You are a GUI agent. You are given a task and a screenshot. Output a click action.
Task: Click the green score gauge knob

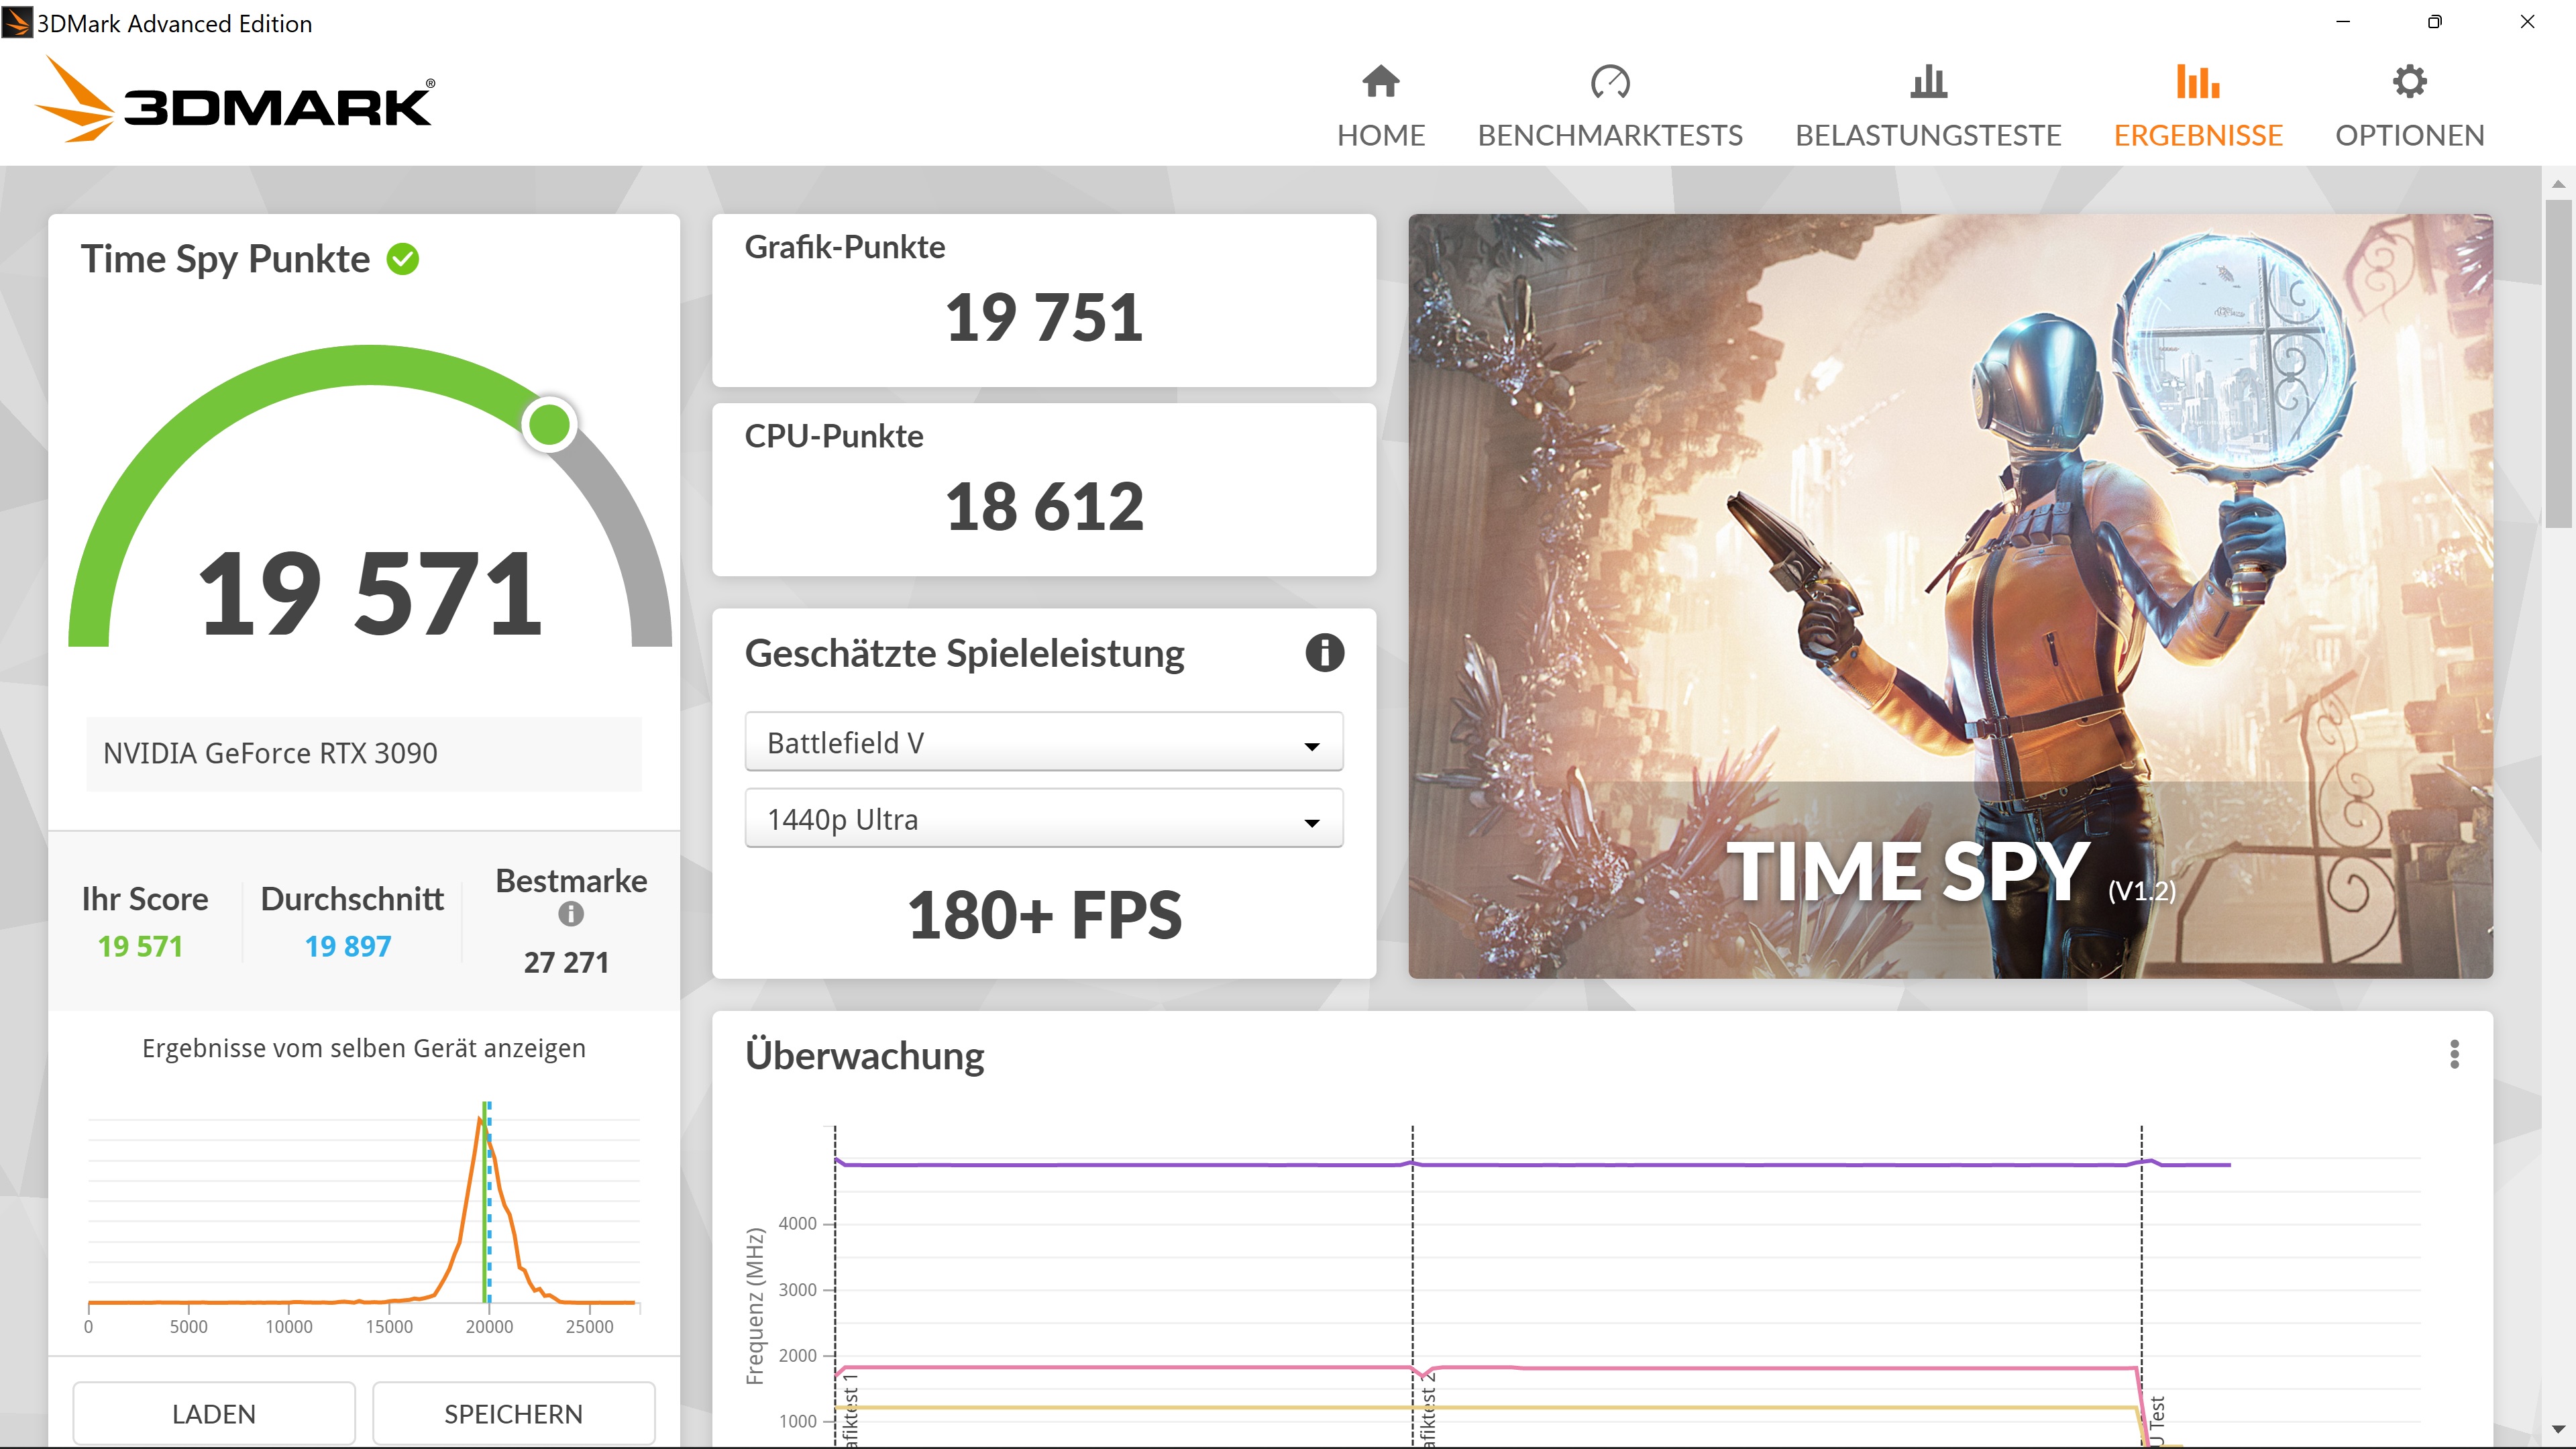(549, 425)
